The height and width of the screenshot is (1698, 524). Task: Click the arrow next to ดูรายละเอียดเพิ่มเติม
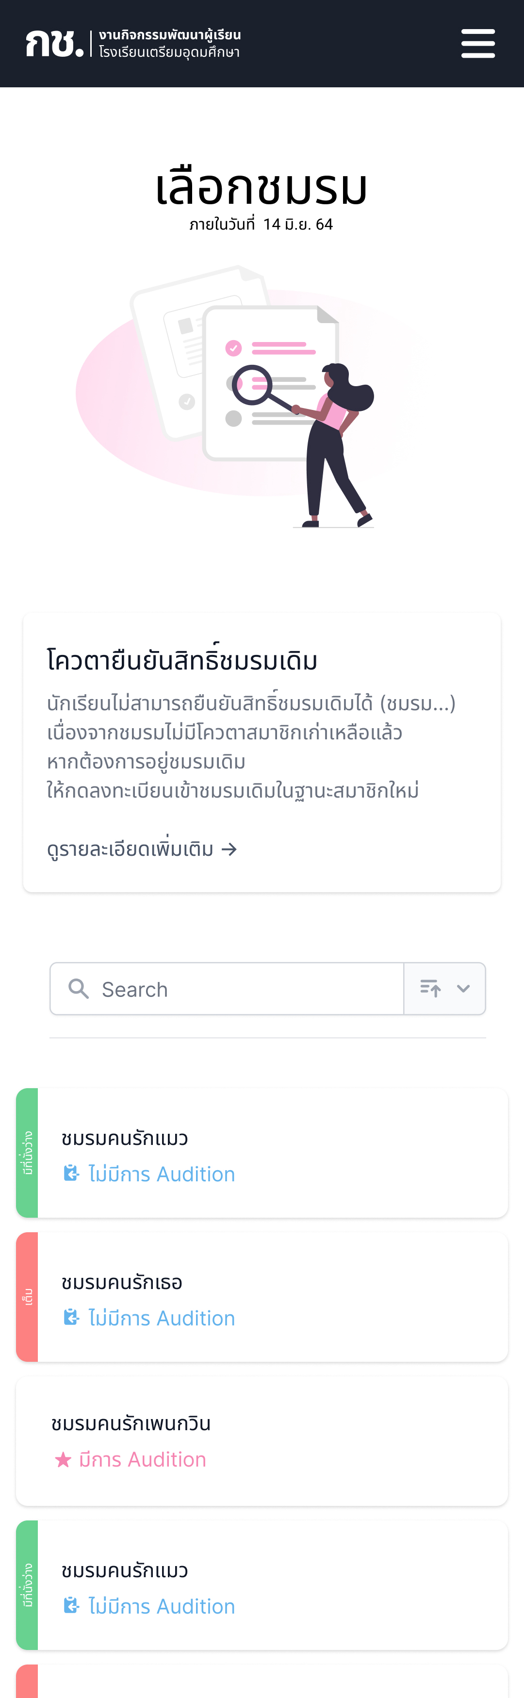click(229, 849)
